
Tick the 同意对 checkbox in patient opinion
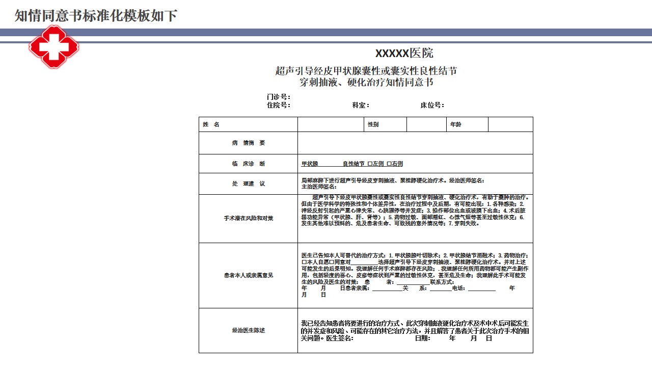point(331,262)
